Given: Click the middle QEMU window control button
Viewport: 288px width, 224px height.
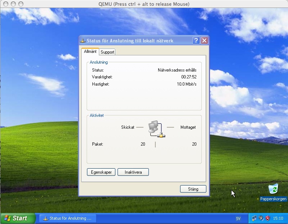Looking at the screenshot, I should pyautogui.click(x=13, y=4).
